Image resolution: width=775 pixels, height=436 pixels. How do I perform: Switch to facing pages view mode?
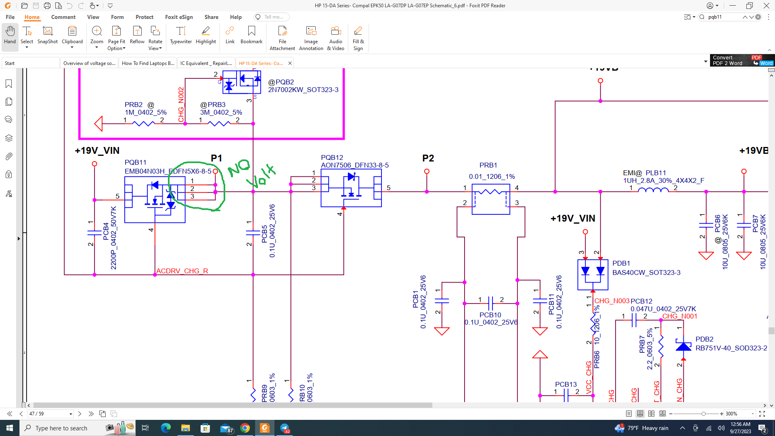(x=651, y=414)
